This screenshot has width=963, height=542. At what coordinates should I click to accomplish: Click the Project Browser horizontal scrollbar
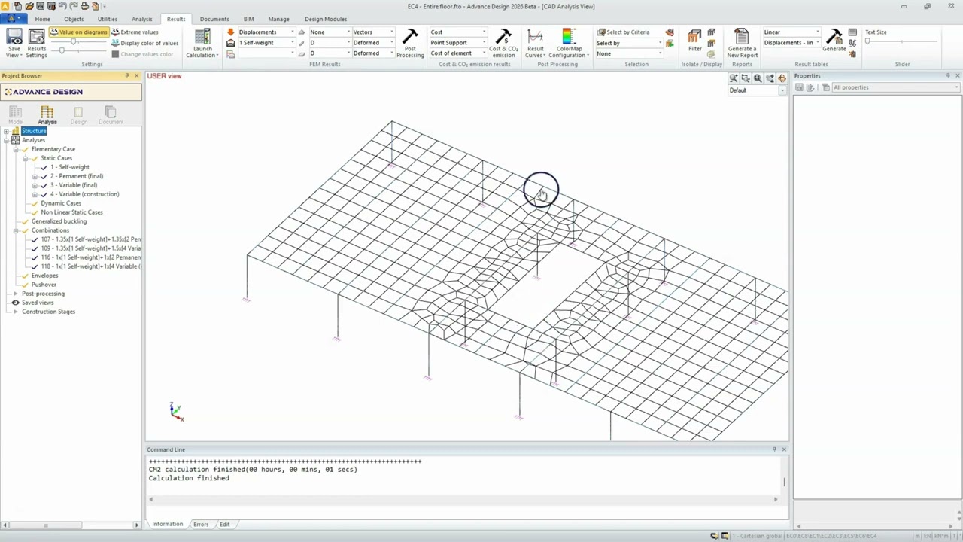tap(45, 525)
